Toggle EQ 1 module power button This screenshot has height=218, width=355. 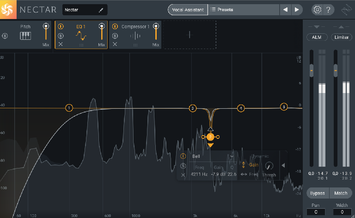click(x=61, y=27)
